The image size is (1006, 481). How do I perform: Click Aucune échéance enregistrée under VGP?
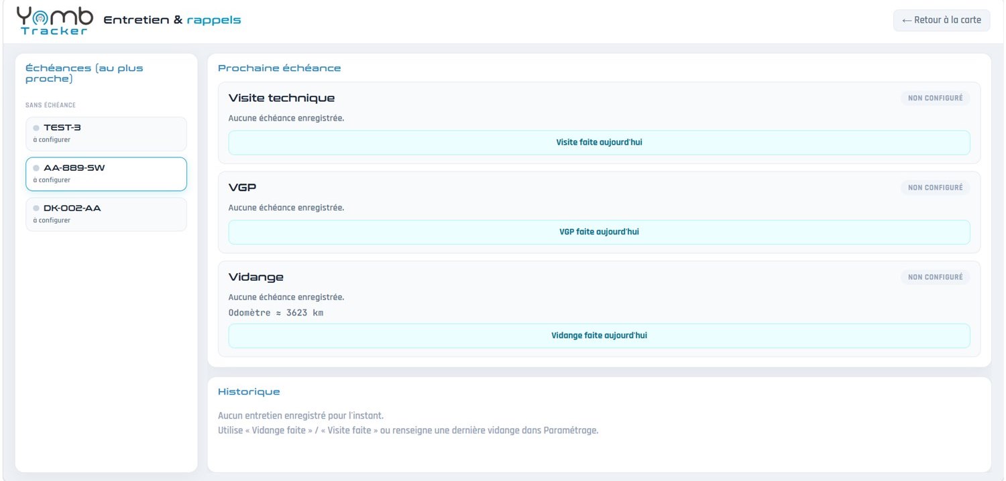pyautogui.click(x=286, y=208)
